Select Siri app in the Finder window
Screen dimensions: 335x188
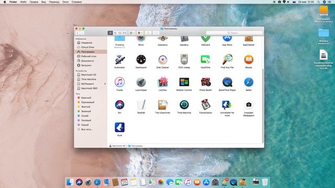[x=119, y=105]
